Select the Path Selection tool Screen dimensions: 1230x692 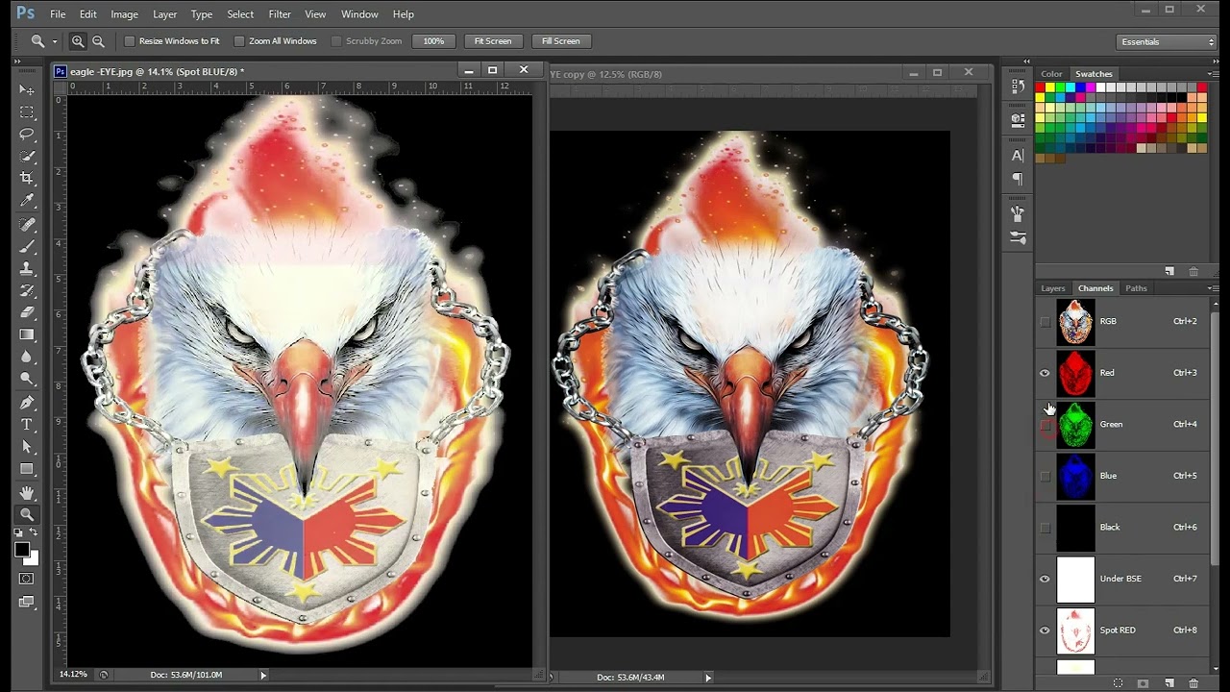[27, 447]
